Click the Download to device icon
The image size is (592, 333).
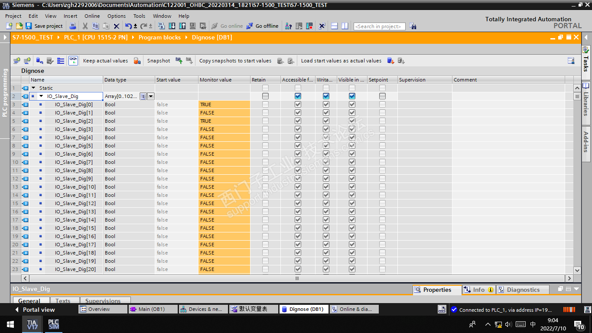click(172, 26)
